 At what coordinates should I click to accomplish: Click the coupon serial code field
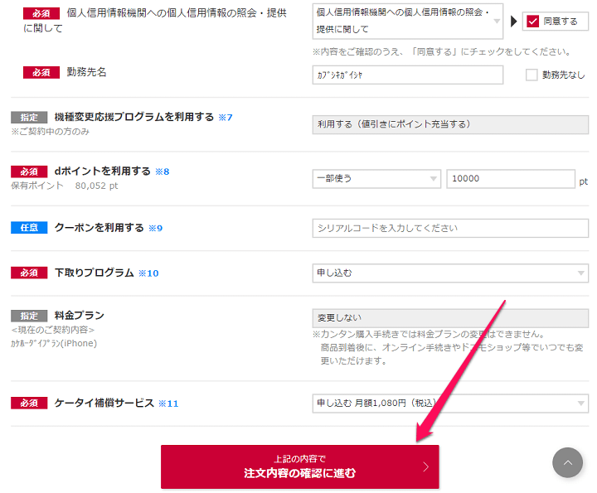click(x=450, y=228)
